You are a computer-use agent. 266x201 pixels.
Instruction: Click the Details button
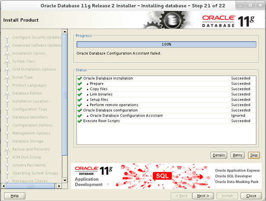pyautogui.click(x=219, y=155)
